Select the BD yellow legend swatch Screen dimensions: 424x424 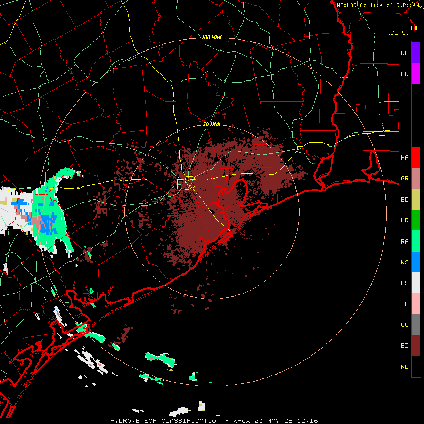tap(416, 200)
